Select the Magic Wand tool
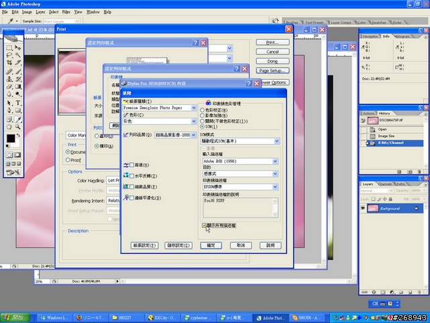This screenshot has width=430, height=323. coord(17,55)
